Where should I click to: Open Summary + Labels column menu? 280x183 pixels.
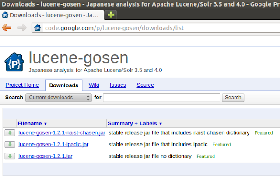135,123
